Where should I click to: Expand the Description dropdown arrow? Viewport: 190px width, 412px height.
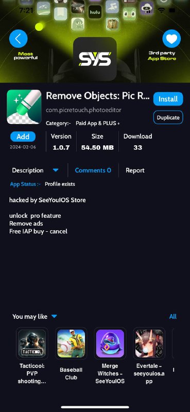[56, 170]
